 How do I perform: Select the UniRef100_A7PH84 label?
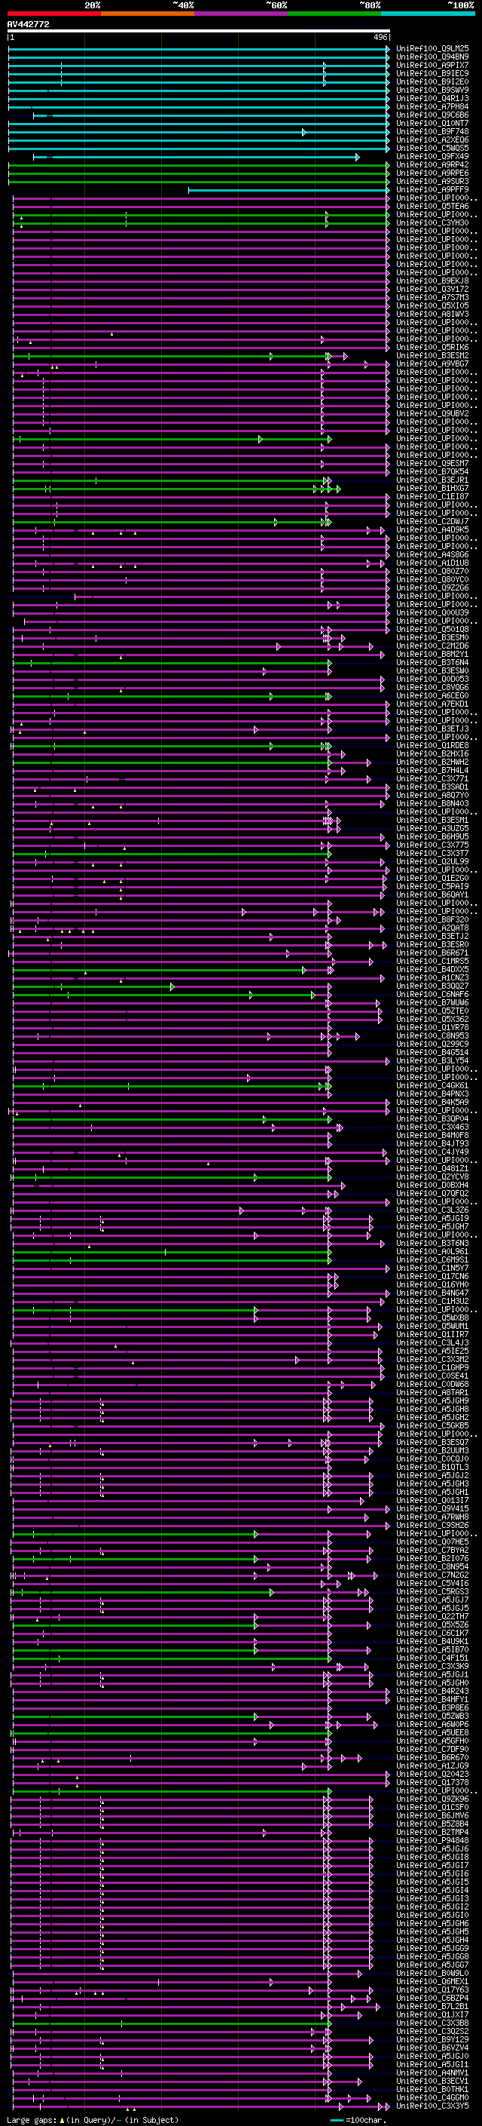tap(432, 106)
